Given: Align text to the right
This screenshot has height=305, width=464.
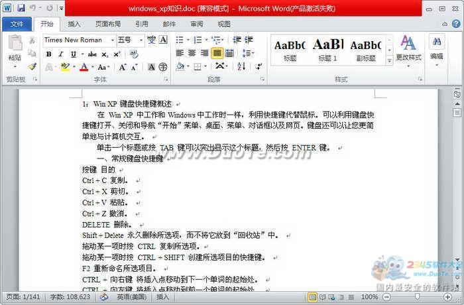Looking at the screenshot, I should pyautogui.click(x=204, y=53).
